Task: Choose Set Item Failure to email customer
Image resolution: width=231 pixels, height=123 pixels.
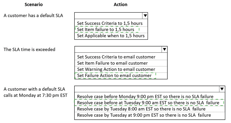Action: pyautogui.click(x=112, y=63)
